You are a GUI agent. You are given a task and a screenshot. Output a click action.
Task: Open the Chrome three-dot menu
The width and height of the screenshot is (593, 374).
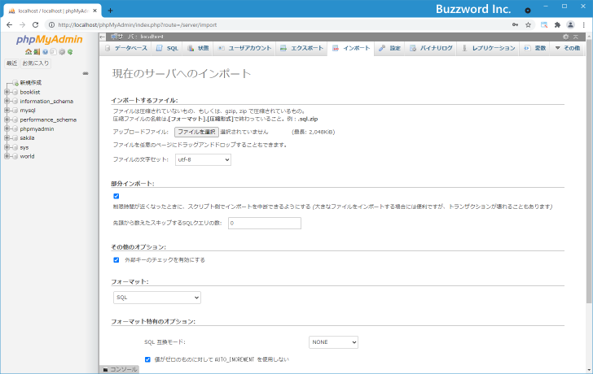tap(584, 25)
